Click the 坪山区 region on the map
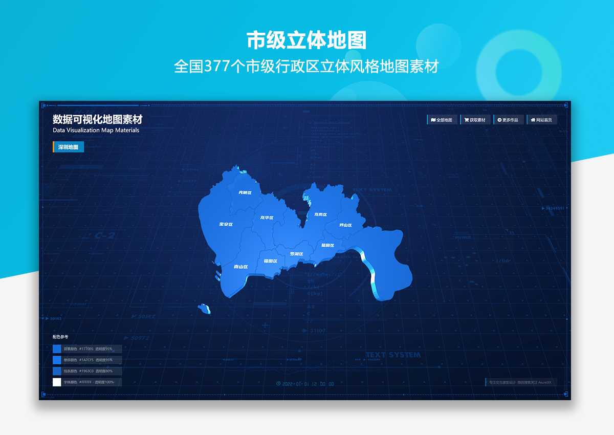Image resolution: width=614 pixels, height=435 pixels. pos(345,225)
